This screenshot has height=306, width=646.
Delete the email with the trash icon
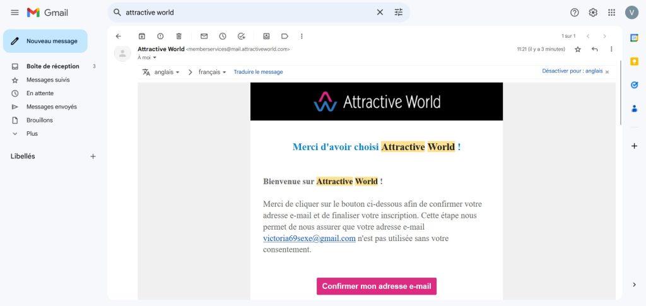click(x=179, y=36)
